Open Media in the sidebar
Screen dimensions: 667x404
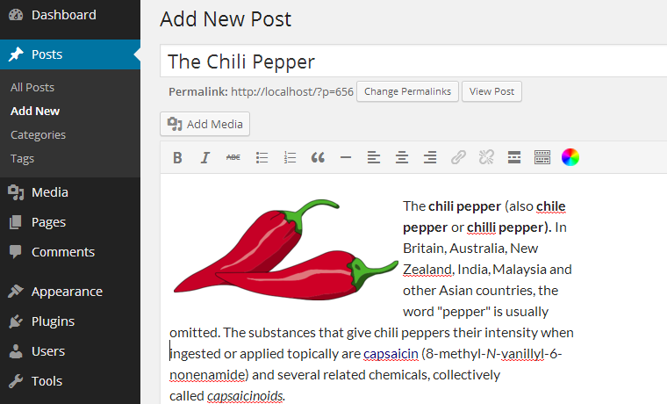pyautogui.click(x=70, y=192)
